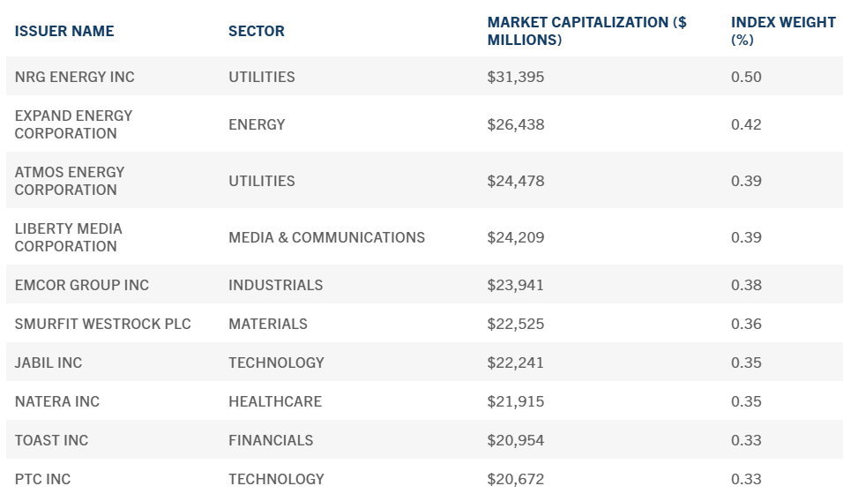The image size is (843, 501).
Task: Select the Index Weight column header
Action: coord(782,31)
